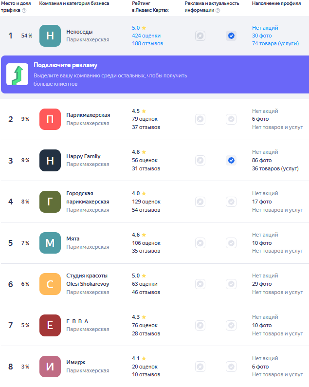Click the 4.1 rating of Имидж
This screenshot has width=309, height=387.
[139, 358]
